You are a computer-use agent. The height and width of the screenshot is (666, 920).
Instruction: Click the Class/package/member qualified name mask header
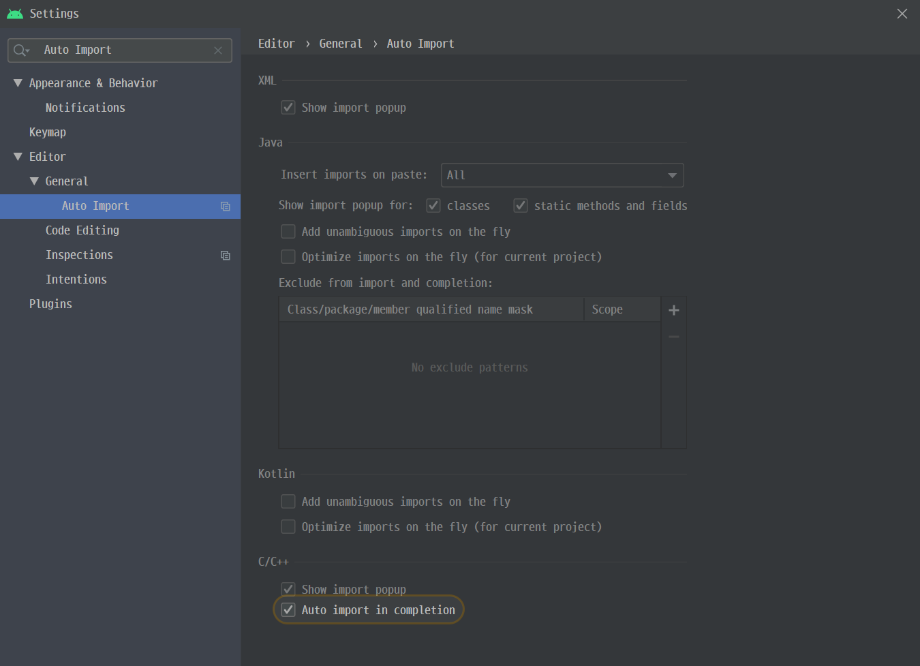[431, 309]
